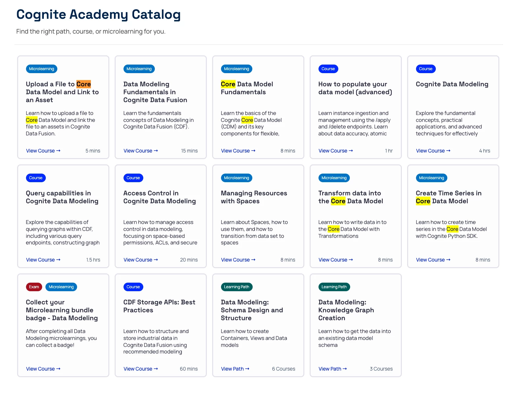Click the Cognite Academy Catalog heading
530x393 pixels.
[98, 14]
